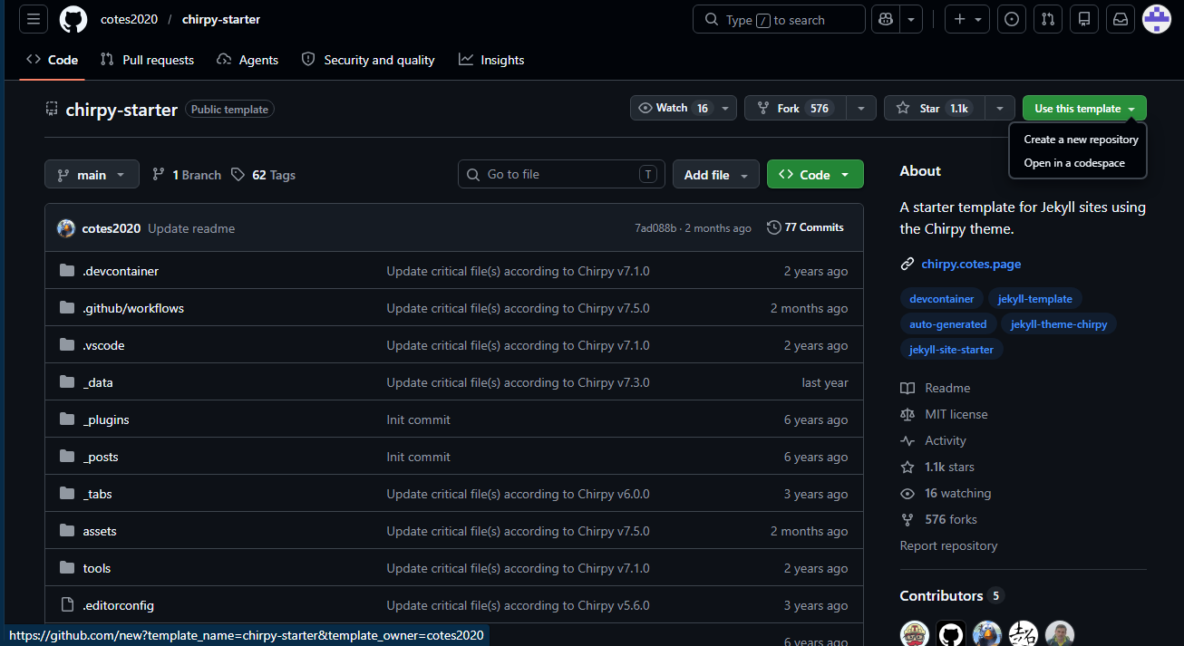Open the Fork options dropdown arrow

(x=860, y=108)
